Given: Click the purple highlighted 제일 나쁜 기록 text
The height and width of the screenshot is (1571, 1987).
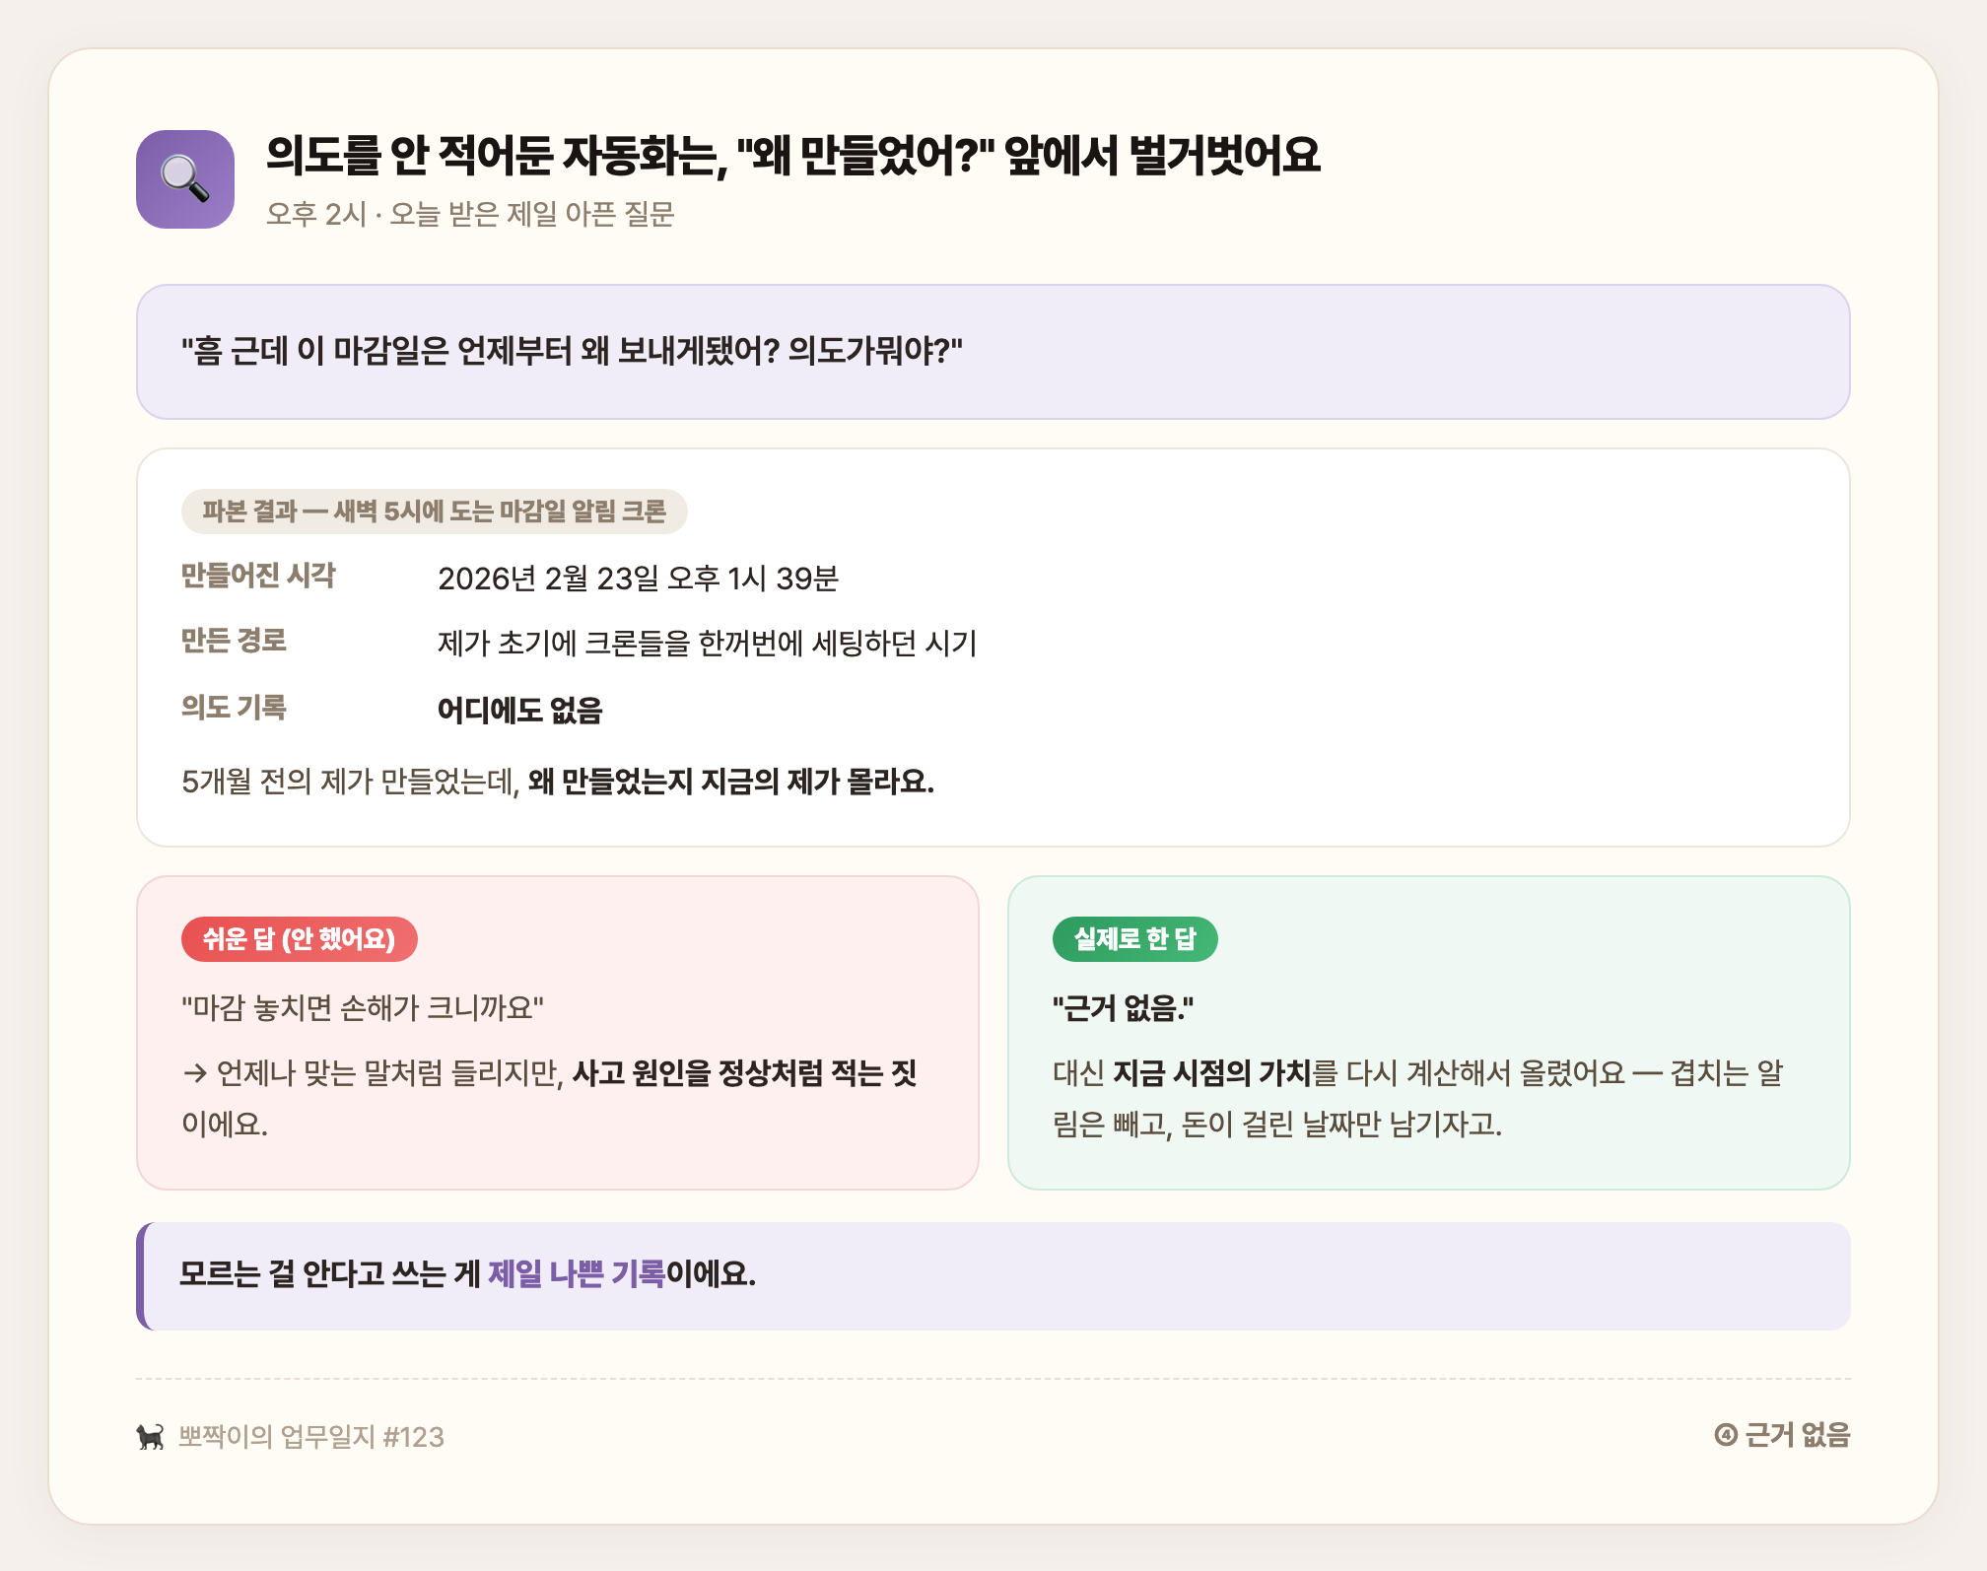Looking at the screenshot, I should coord(577,1274).
